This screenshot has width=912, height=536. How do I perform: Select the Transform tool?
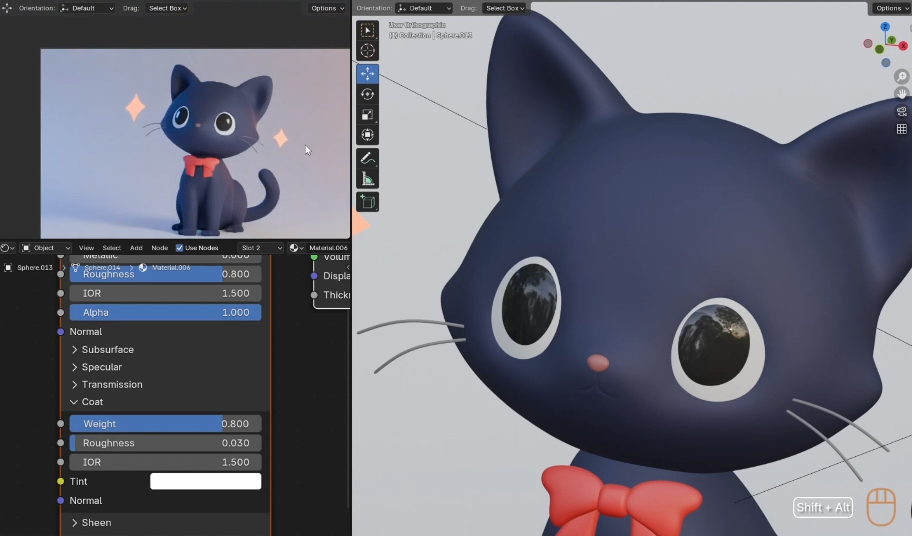tap(367, 135)
